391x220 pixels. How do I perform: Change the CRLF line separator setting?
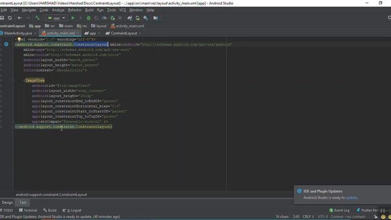tap(308, 217)
